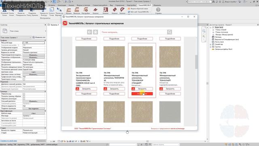Click the Форма обратной связи ribbon item
Image resolution: width=259 pixels, height=146 pixels.
pyautogui.click(x=138, y=9)
